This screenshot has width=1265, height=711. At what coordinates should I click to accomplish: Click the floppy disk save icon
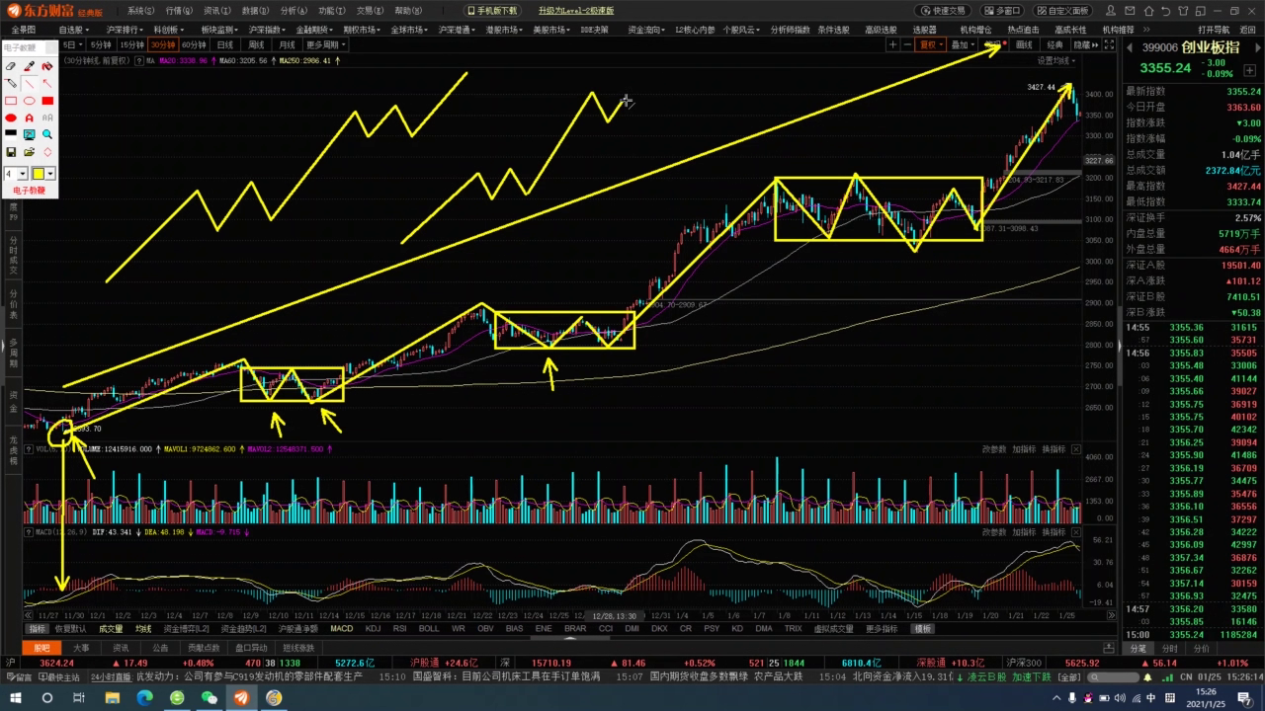click(x=11, y=152)
